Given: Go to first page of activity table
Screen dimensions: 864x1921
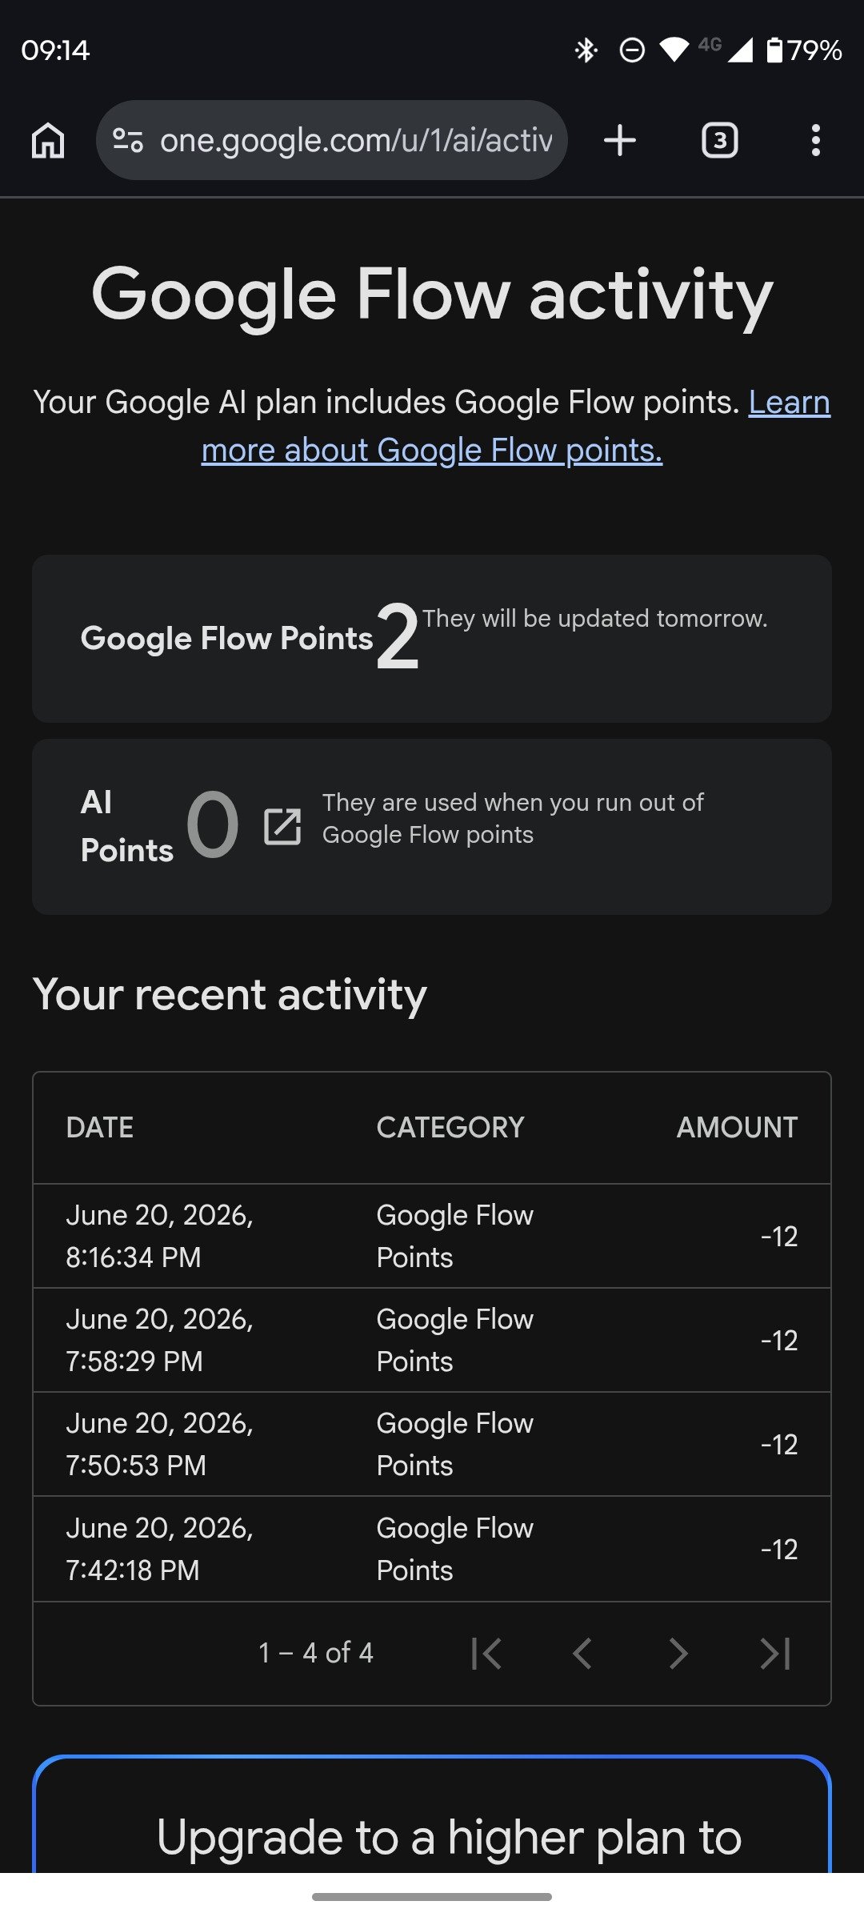Looking at the screenshot, I should (x=486, y=1654).
